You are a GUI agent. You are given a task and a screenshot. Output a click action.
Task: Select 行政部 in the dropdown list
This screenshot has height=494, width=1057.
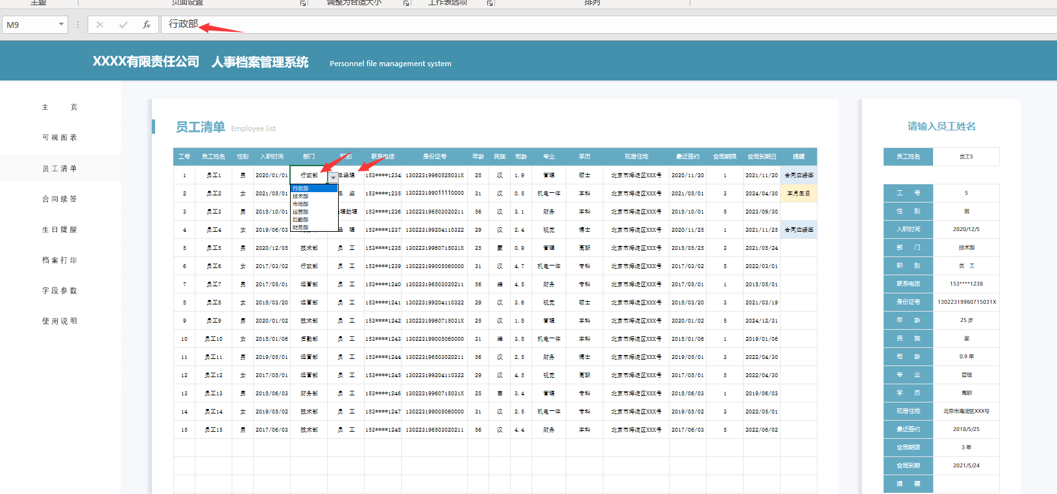pos(314,188)
